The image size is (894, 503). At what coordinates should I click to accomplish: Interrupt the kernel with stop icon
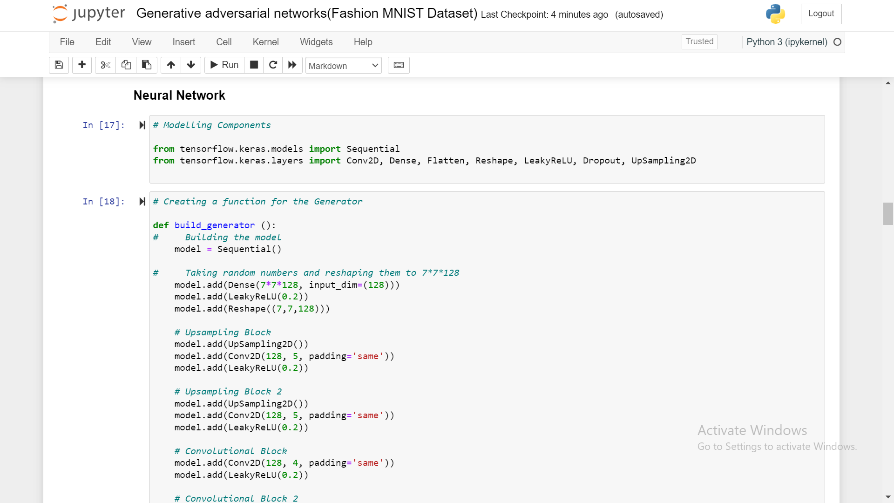(254, 65)
